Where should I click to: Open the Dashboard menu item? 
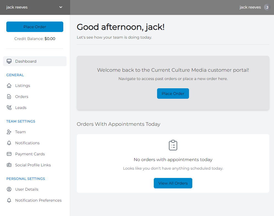(x=35, y=61)
